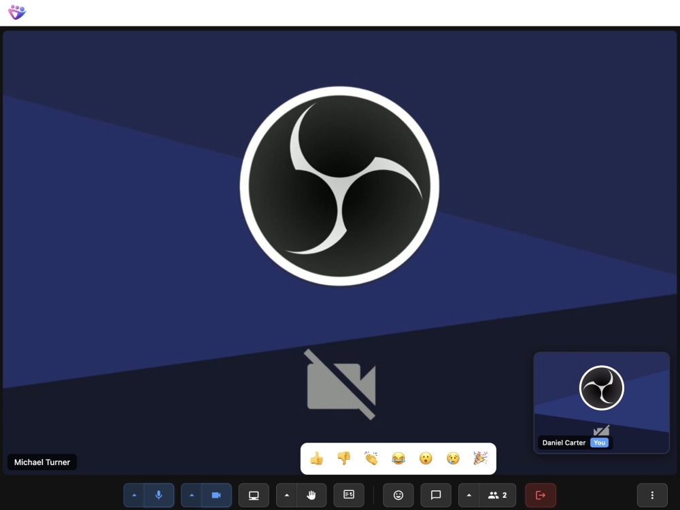Image resolution: width=680 pixels, height=510 pixels.
Task: Toggle the reactions smiley button
Action: click(398, 495)
